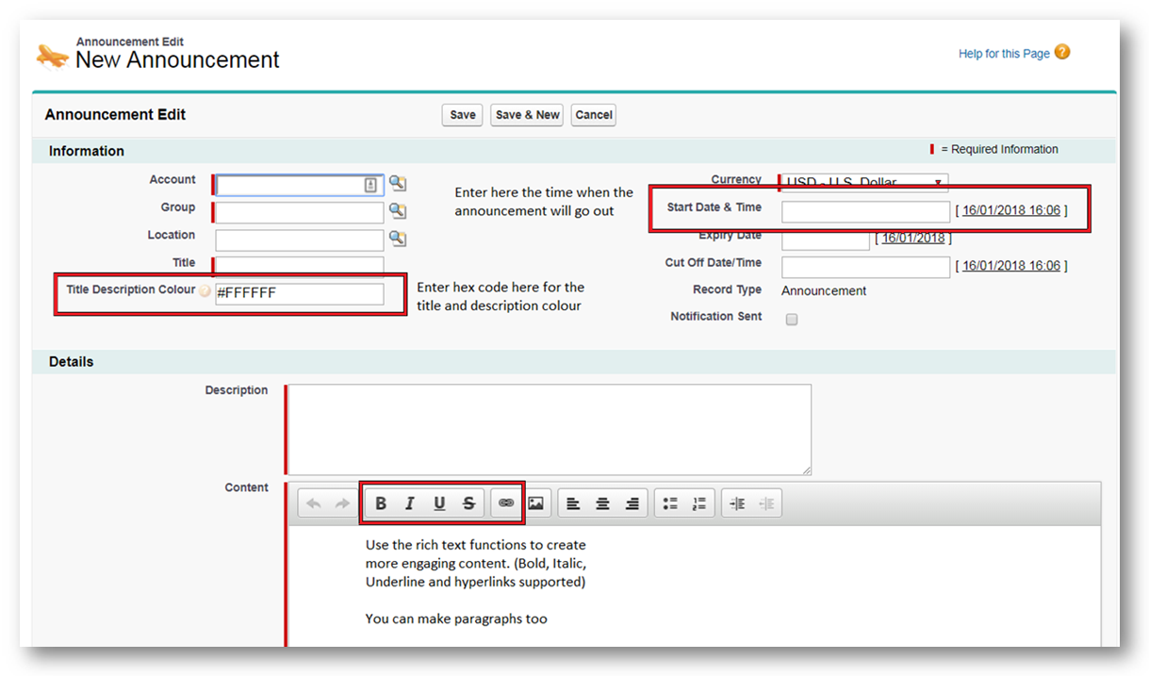This screenshot has width=1149, height=676.
Task: Check the Notification Sent checkbox
Action: [792, 320]
